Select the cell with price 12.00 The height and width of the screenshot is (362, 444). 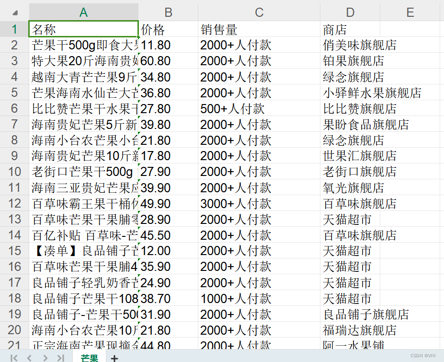click(168, 251)
